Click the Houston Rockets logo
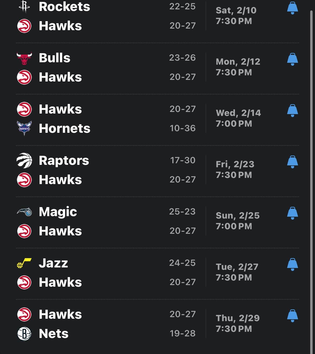Image resolution: width=315 pixels, height=354 pixels. point(24,7)
